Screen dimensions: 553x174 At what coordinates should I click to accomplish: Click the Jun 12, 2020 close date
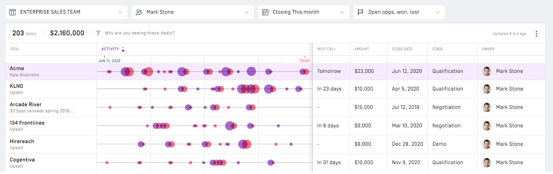(x=407, y=71)
